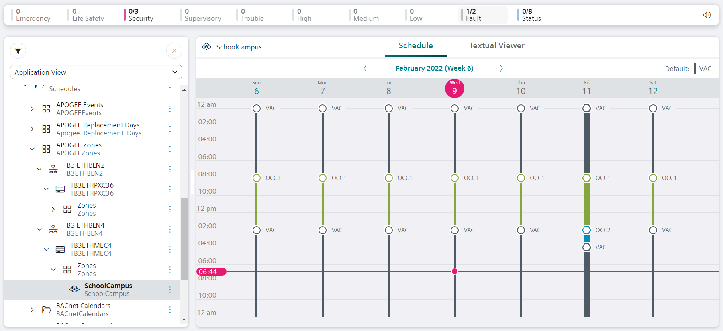
Task: Switch to the Textual Viewer tab
Action: [x=496, y=46]
